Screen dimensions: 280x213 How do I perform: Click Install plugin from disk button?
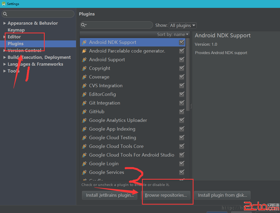click(222, 195)
